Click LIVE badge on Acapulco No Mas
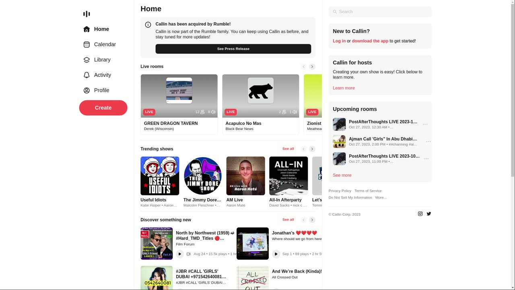The width and height of the screenshot is (515, 290). click(x=231, y=112)
